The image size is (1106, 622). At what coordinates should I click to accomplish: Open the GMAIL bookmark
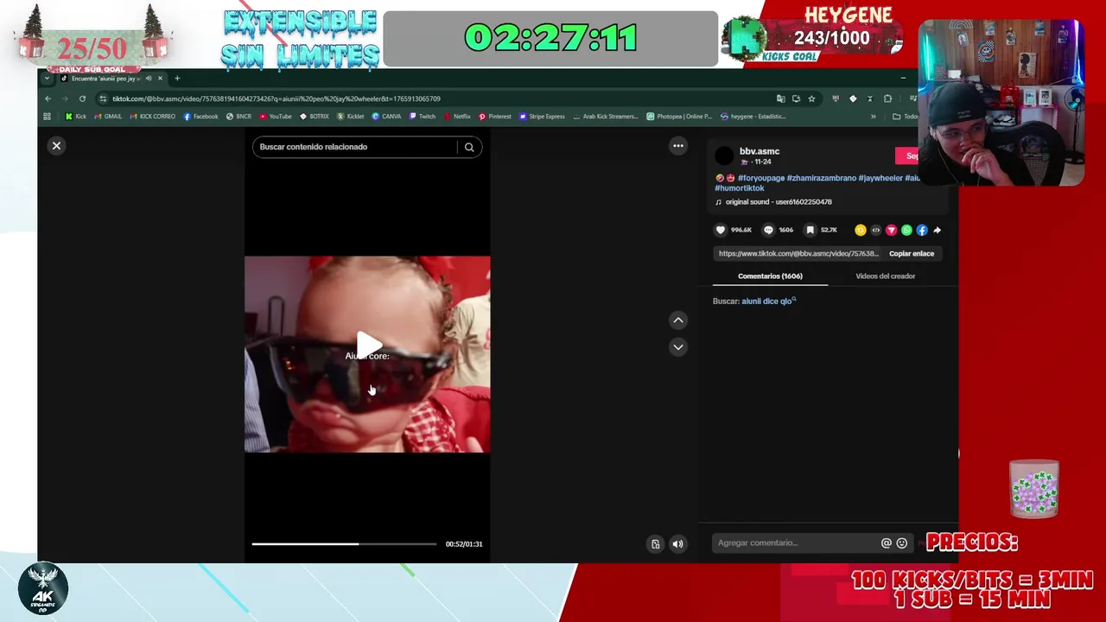[108, 117]
